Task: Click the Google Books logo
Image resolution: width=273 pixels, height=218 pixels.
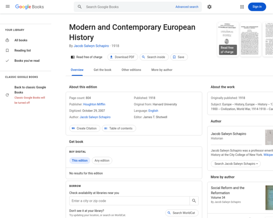Action: click(x=29, y=7)
